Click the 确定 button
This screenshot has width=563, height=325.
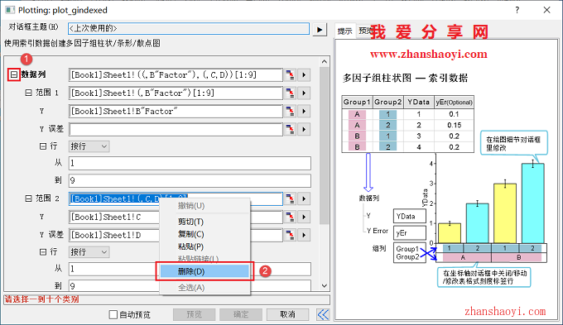point(241,314)
